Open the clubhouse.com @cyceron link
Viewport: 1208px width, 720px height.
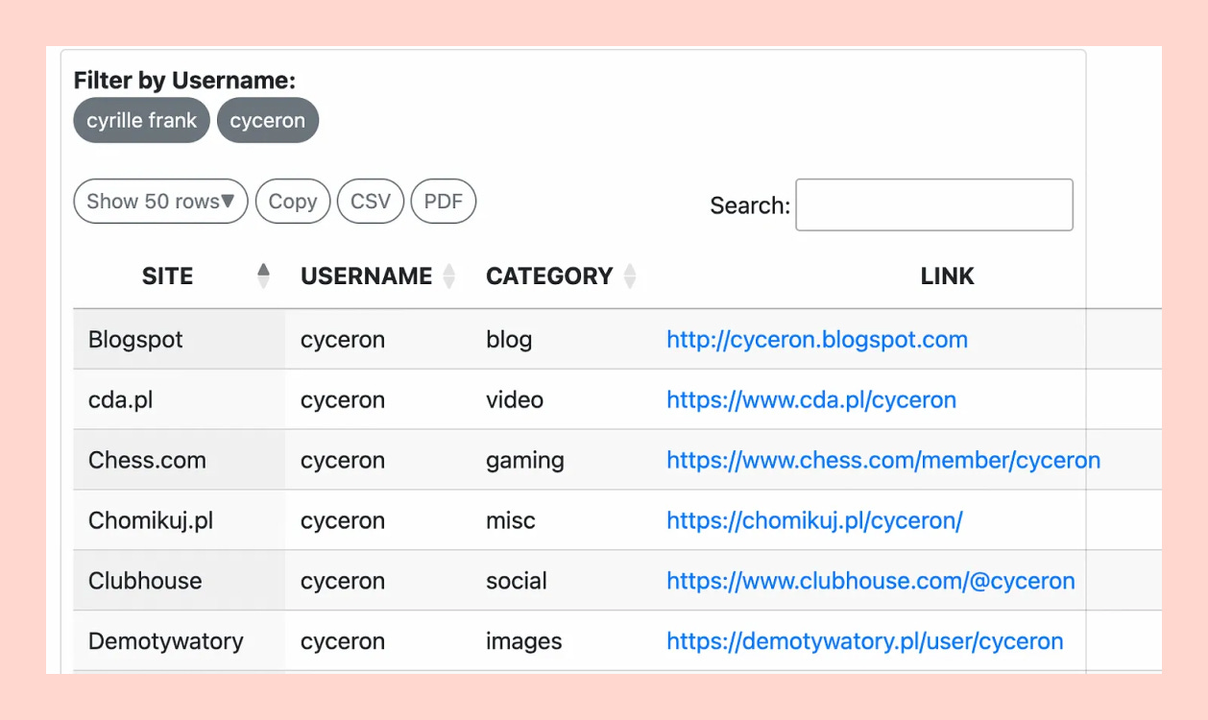[871, 582]
